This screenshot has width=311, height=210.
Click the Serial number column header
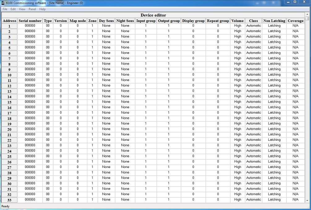tap(30, 21)
